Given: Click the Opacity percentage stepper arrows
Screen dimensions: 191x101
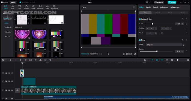Looking at the screenshot, I should point(183,51).
